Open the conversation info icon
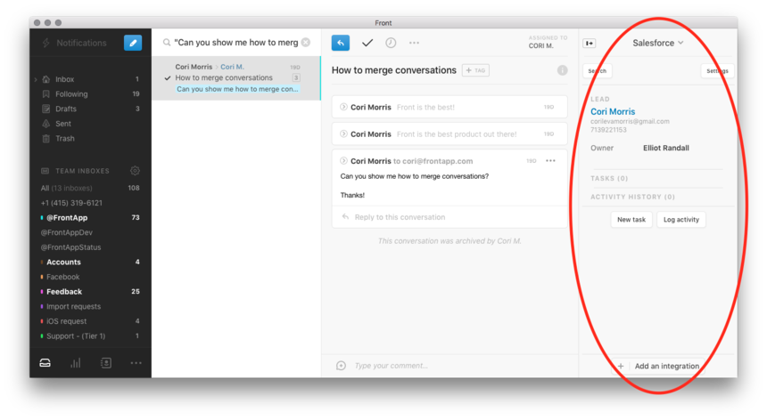 tap(563, 70)
